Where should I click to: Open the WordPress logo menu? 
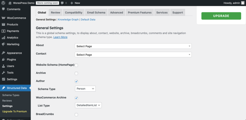(3, 3)
